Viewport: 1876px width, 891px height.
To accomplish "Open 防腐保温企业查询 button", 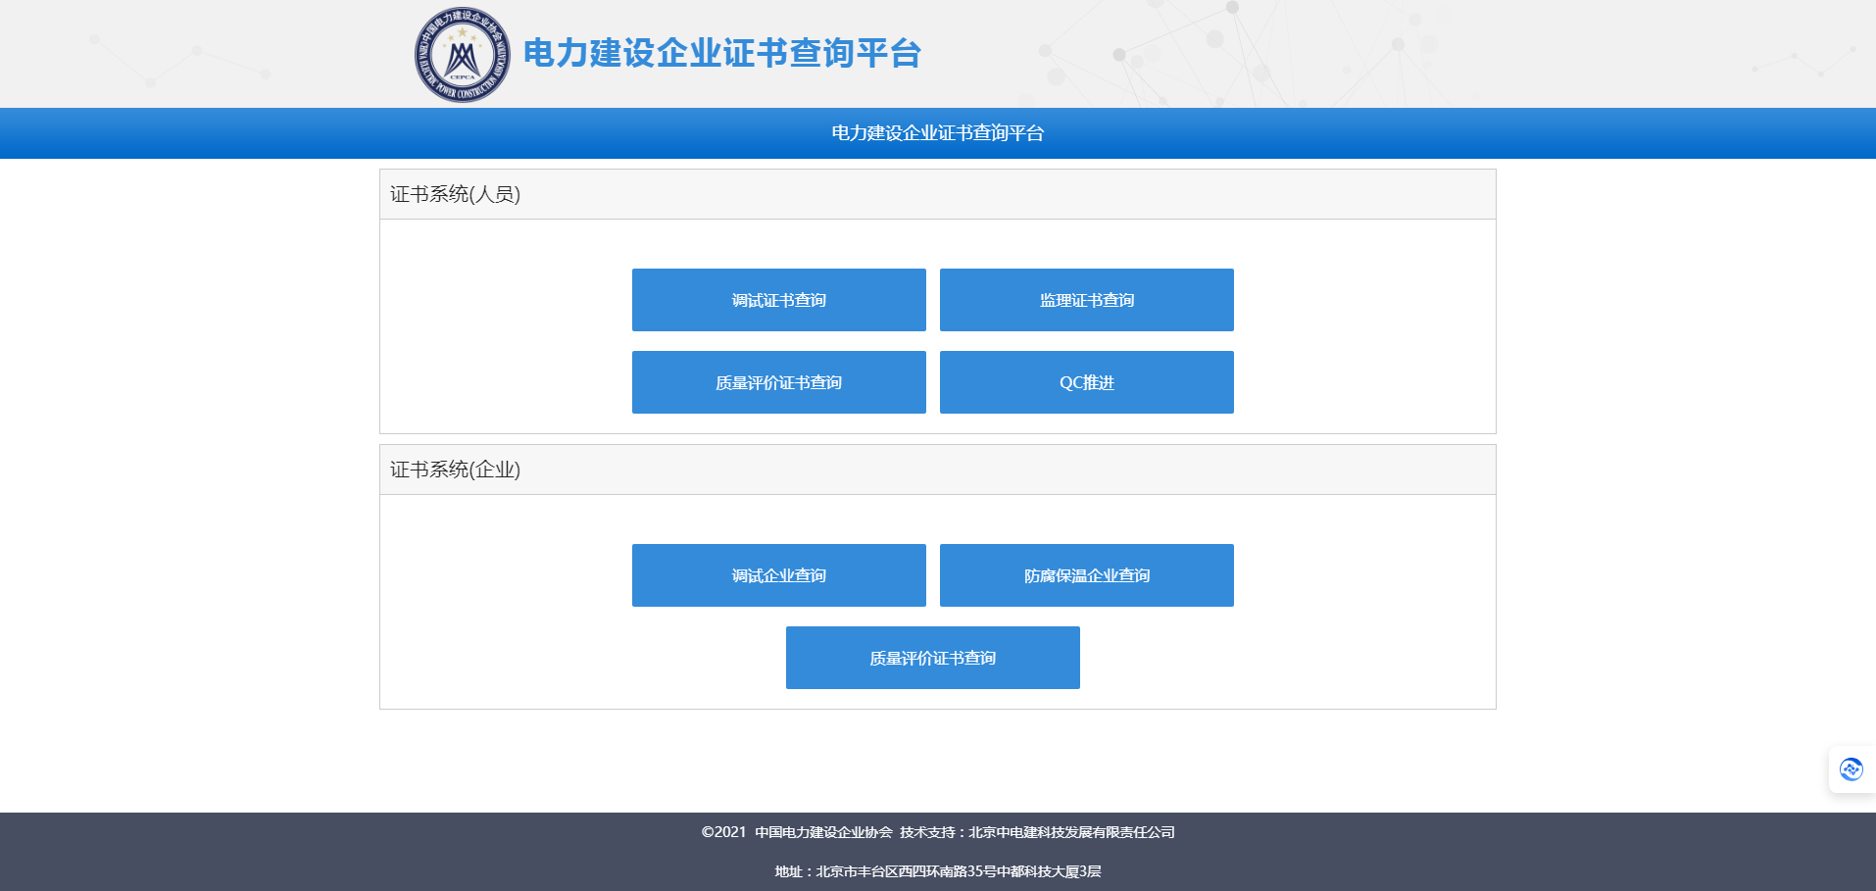I will (x=1087, y=575).
